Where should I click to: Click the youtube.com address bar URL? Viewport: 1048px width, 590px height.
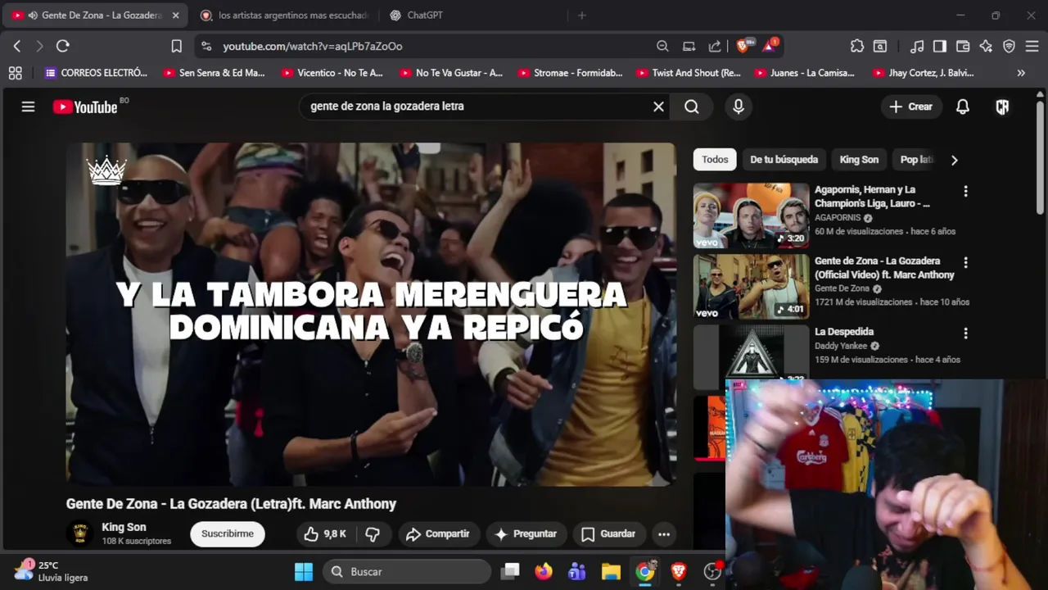click(x=313, y=47)
